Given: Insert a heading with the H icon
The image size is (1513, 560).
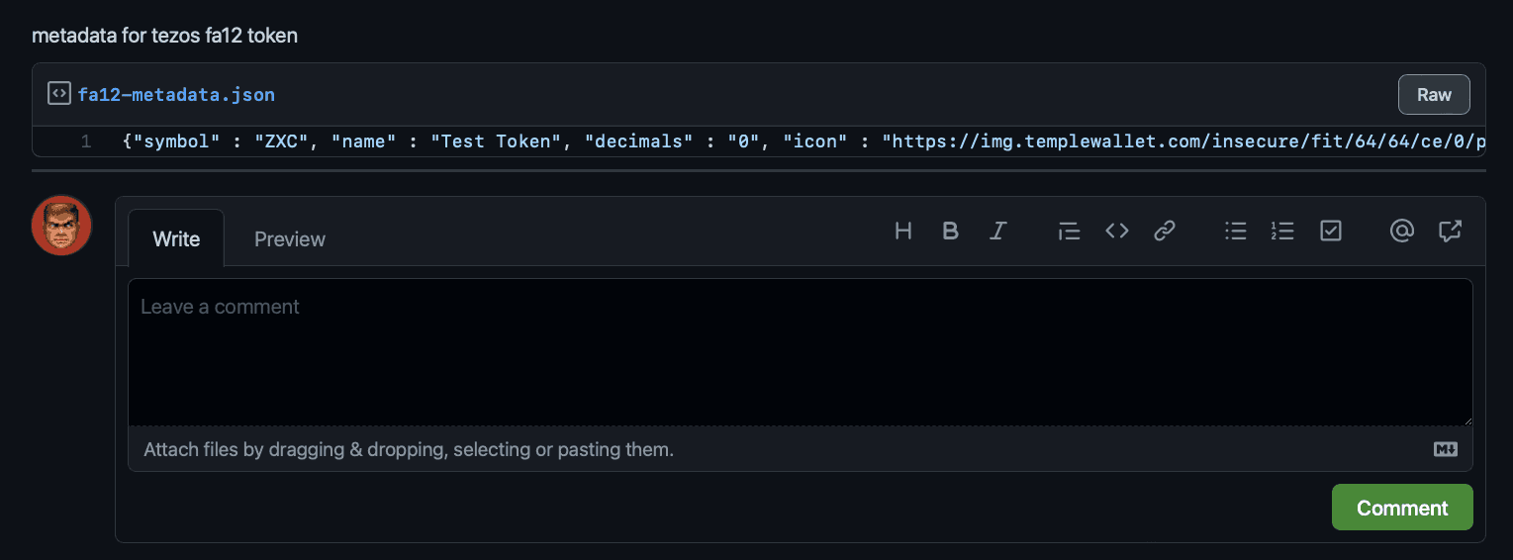Looking at the screenshot, I should (902, 232).
